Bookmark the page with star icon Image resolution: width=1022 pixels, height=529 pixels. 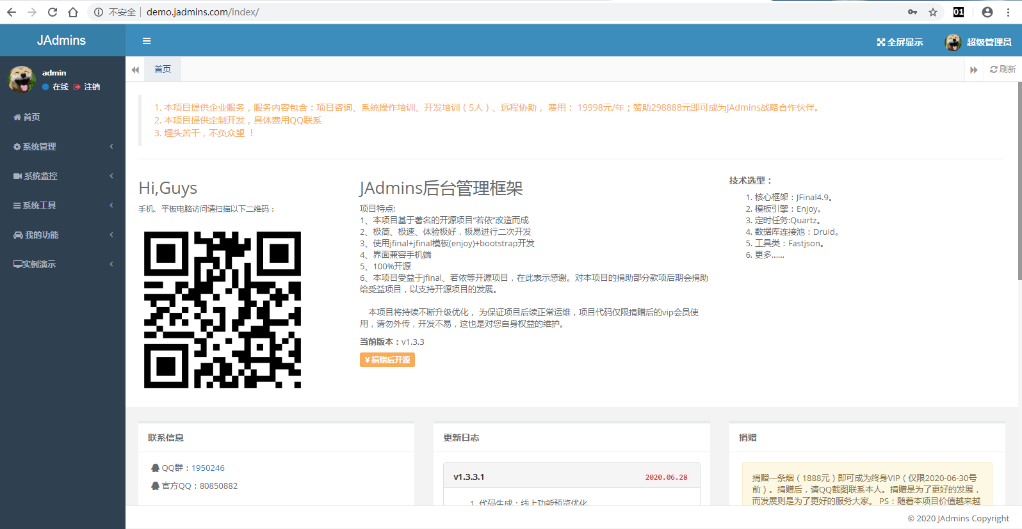click(933, 12)
